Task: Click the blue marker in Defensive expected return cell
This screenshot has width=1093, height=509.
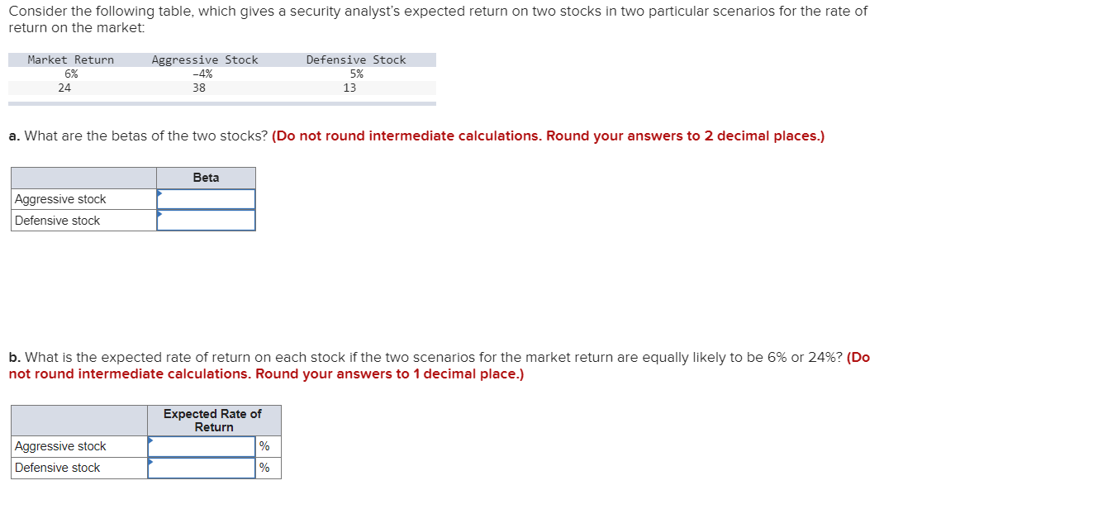Action: [151, 464]
